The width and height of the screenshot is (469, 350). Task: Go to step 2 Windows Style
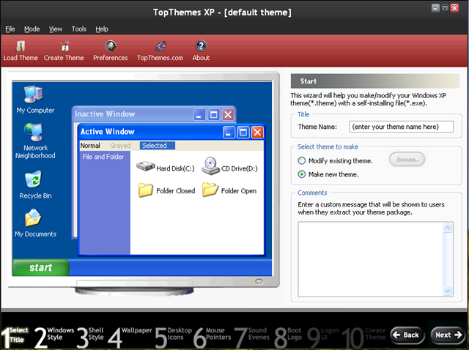(x=54, y=337)
